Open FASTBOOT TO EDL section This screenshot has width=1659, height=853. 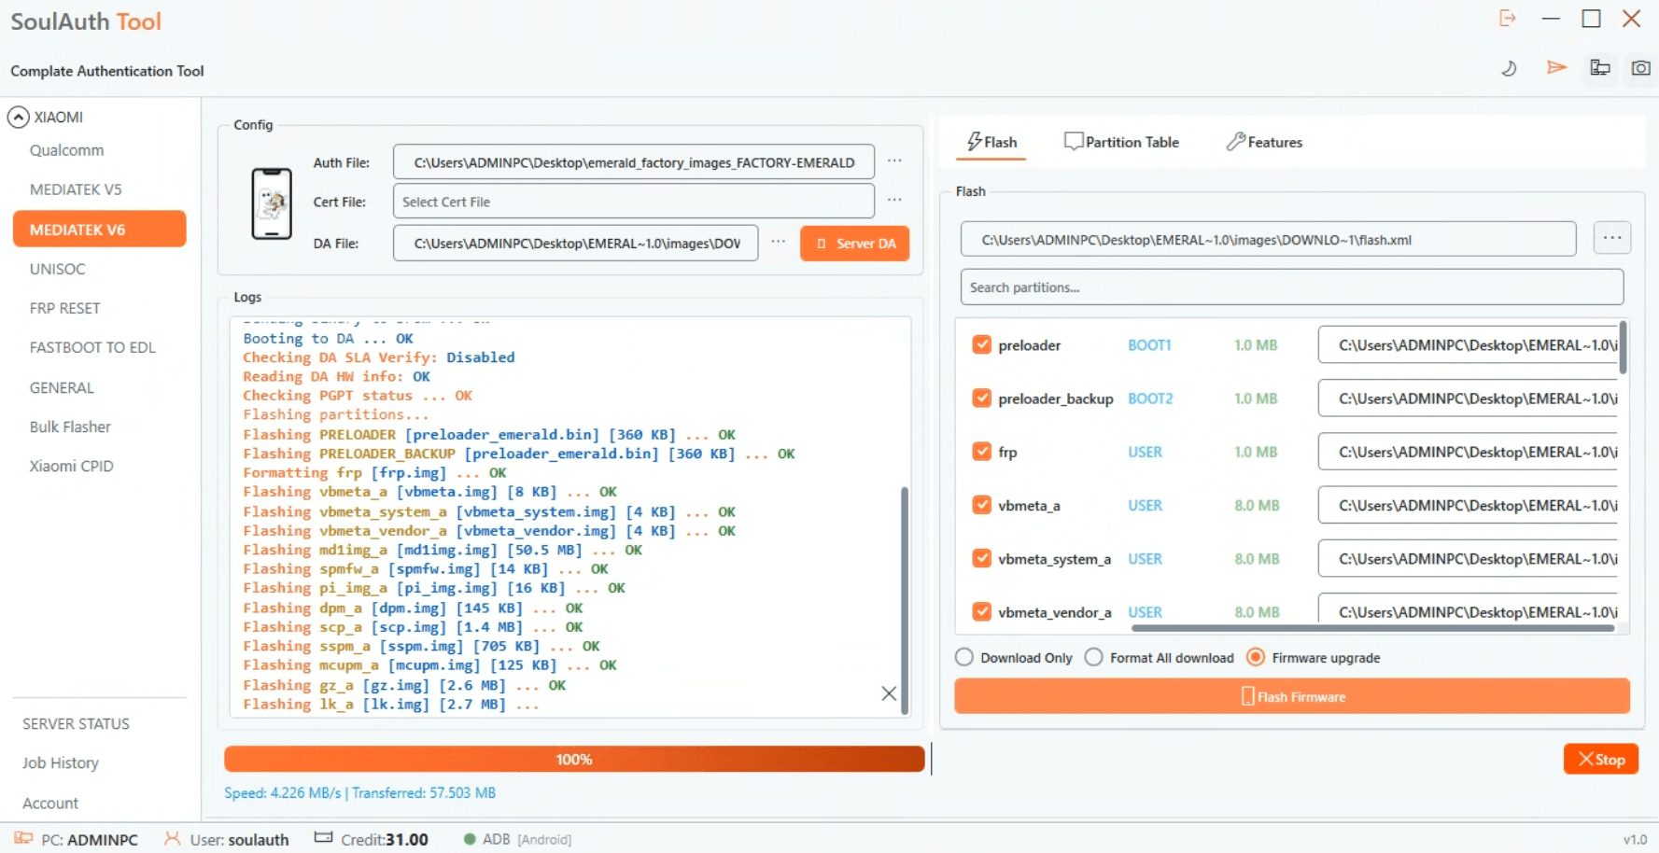click(x=92, y=347)
